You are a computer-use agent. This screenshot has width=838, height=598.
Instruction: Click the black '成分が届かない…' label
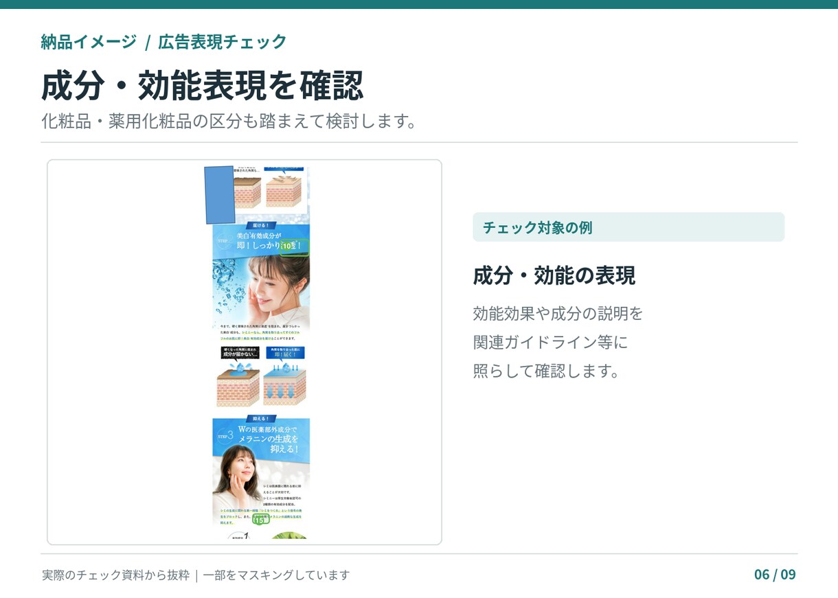click(x=240, y=352)
